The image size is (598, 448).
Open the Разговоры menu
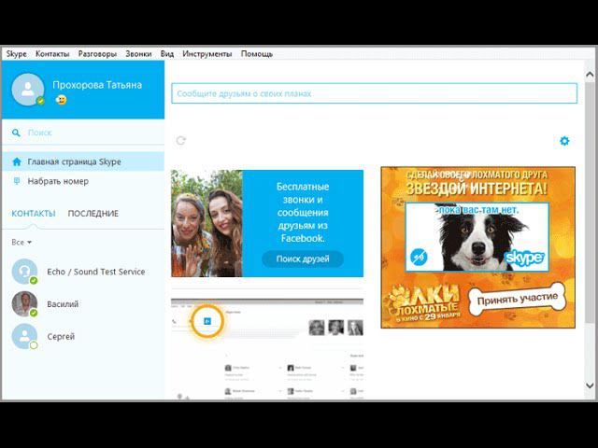97,54
